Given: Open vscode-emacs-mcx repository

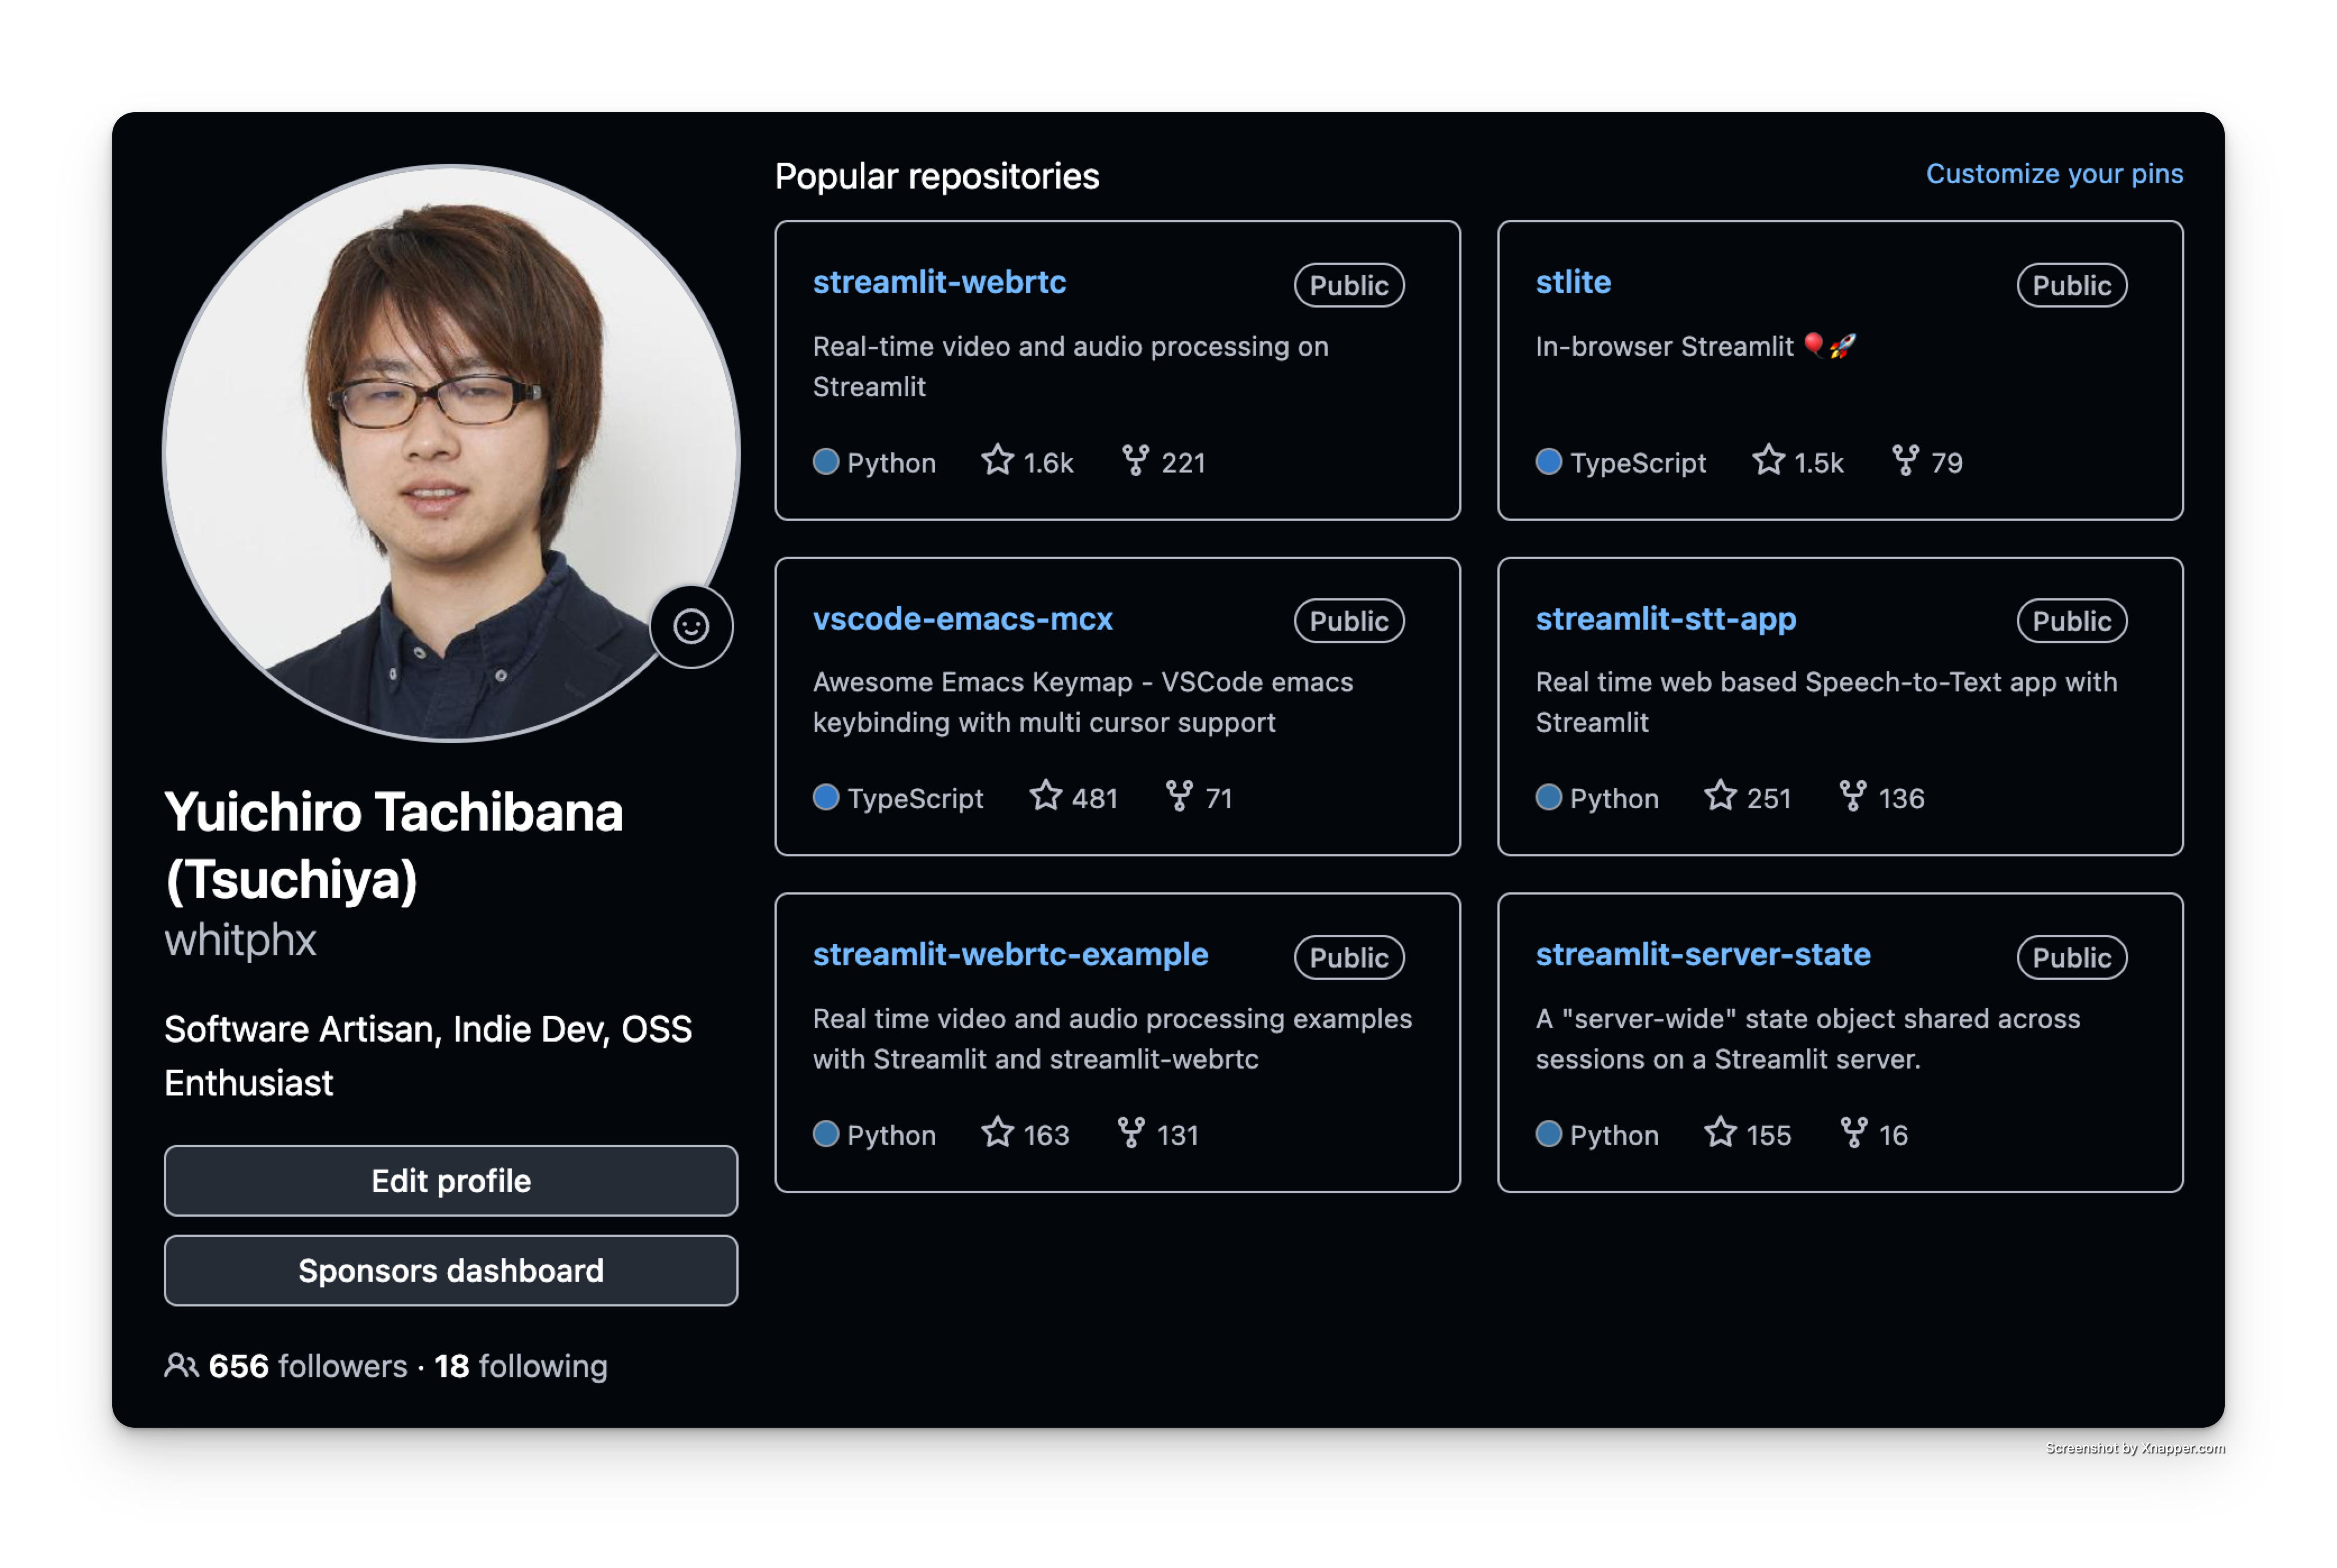Looking at the screenshot, I should pos(962,619).
